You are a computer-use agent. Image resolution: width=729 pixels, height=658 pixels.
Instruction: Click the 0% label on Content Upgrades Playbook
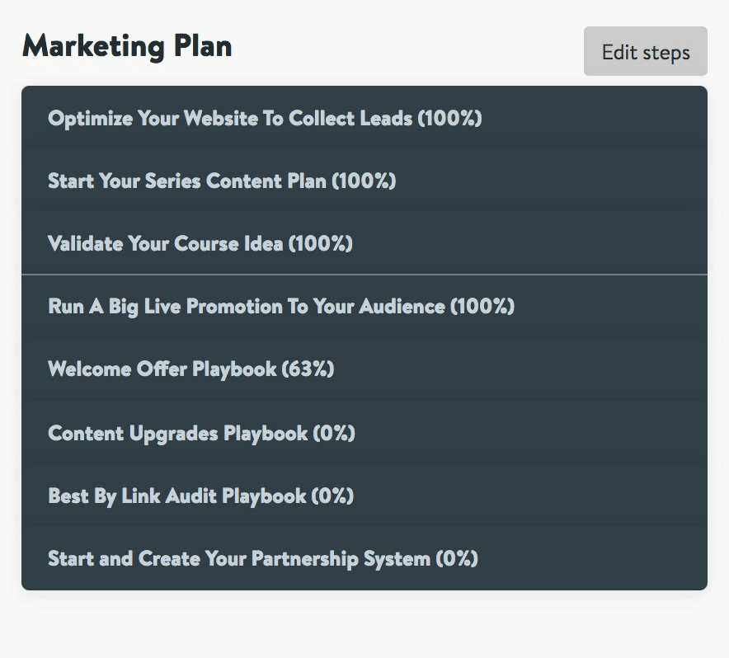pyautogui.click(x=334, y=433)
